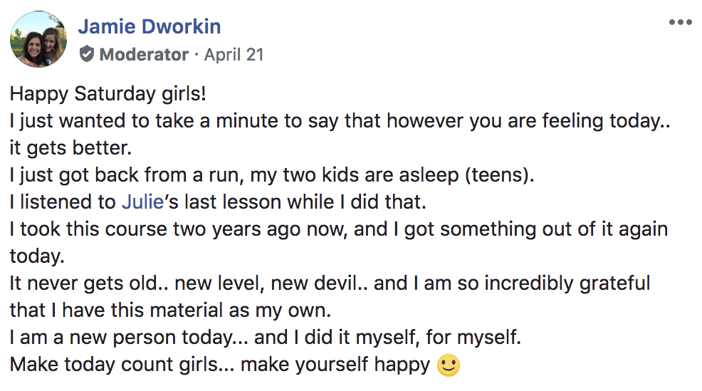Click the standalone "today." line

click(x=37, y=256)
